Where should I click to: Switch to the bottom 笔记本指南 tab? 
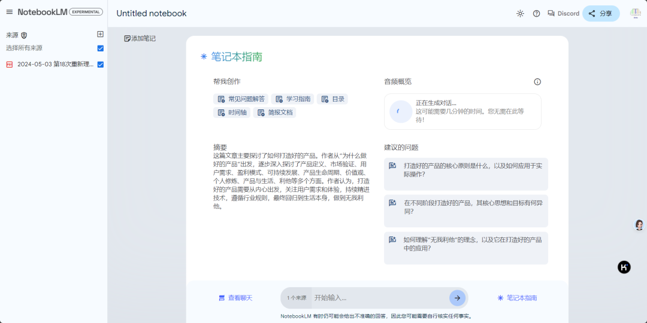point(517,298)
